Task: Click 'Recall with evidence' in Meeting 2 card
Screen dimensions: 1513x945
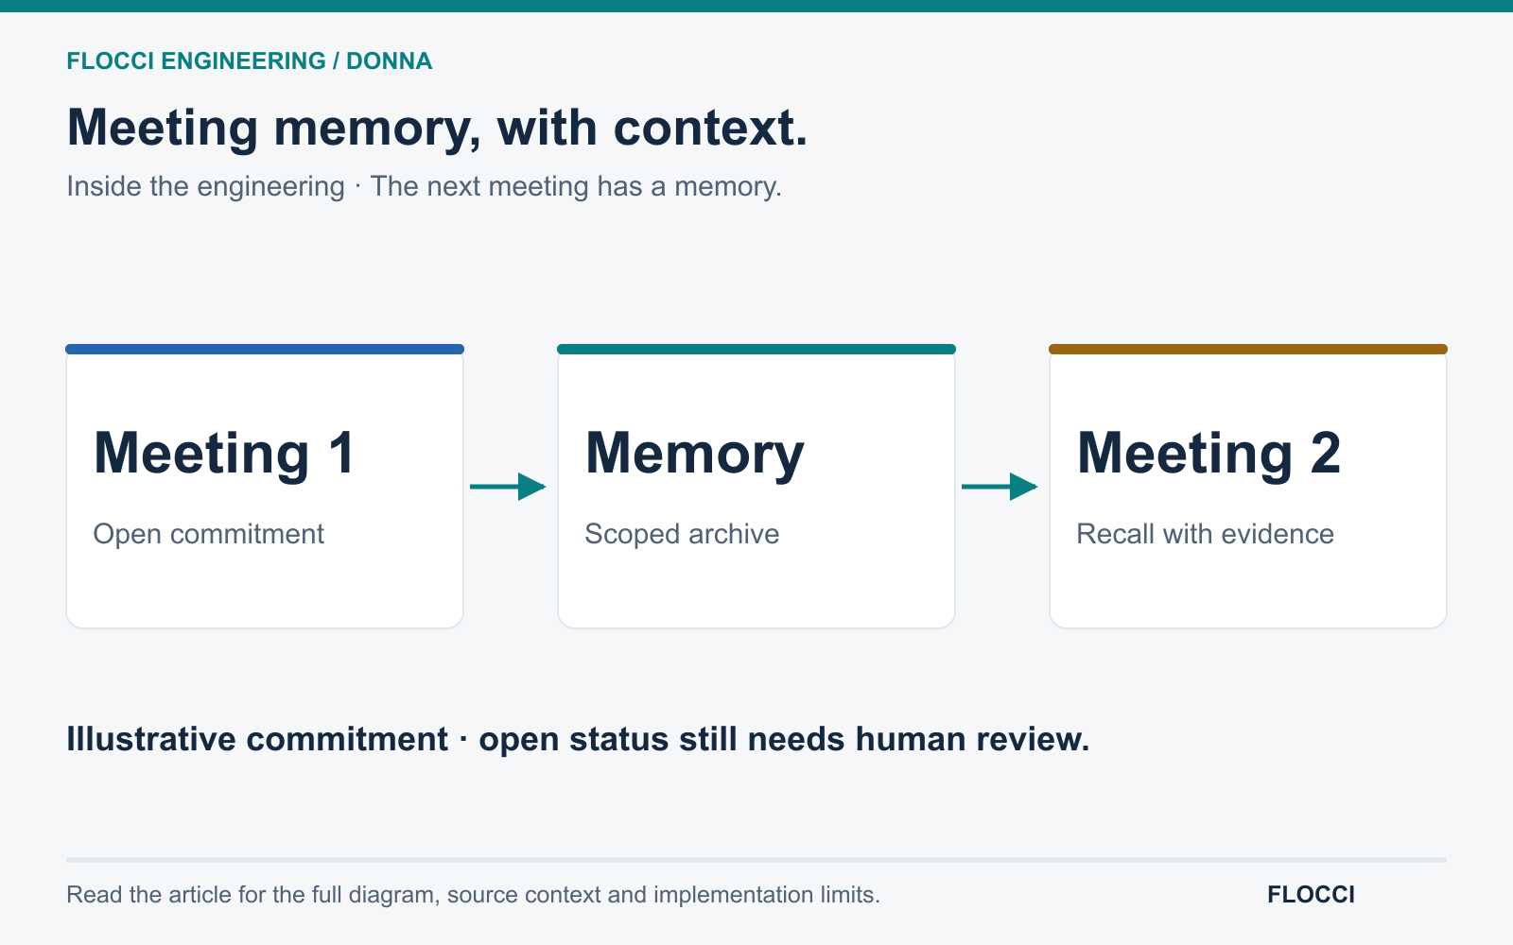Action: pyautogui.click(x=1205, y=534)
